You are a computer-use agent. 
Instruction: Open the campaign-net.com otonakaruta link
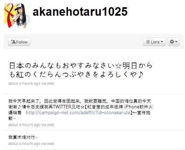click(78, 112)
